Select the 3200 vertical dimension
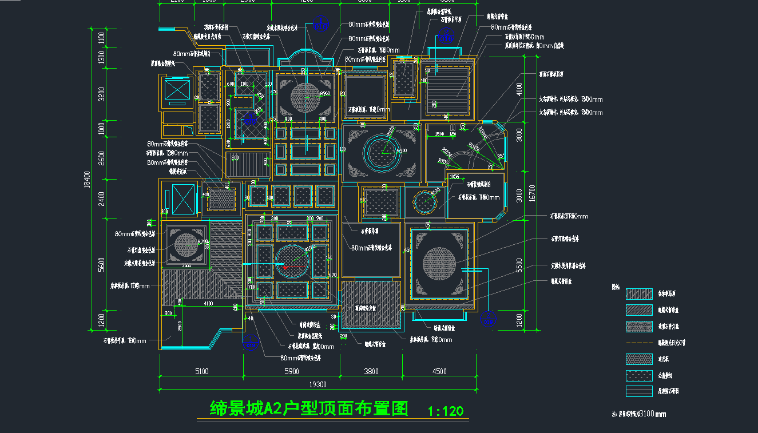The width and height of the screenshot is (758, 433). pos(101,93)
